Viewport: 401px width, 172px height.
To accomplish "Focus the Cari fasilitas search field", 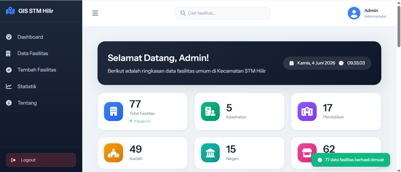I will (223, 13).
